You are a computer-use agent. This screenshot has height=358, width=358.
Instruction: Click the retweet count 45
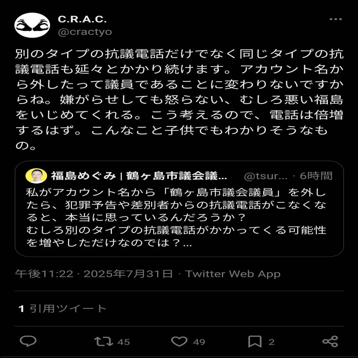click(123, 342)
